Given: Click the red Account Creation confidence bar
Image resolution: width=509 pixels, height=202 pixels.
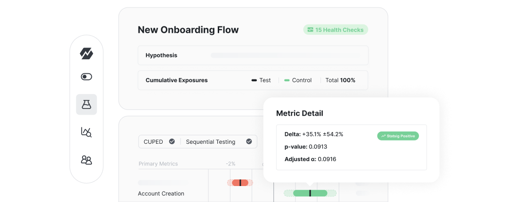Looking at the screenshot, I should tap(240, 182).
